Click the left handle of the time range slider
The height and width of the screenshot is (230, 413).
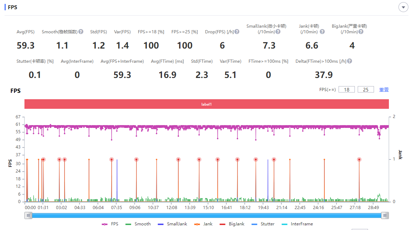pyautogui.click(x=28, y=215)
